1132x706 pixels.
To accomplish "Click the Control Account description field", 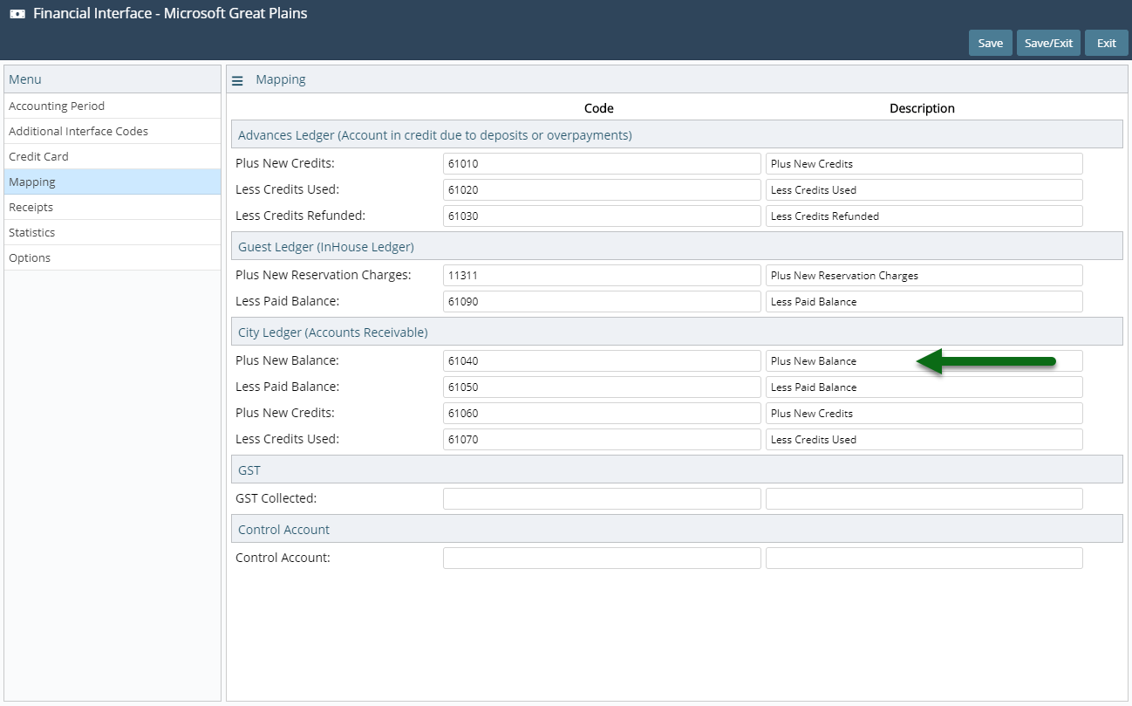I will click(x=924, y=558).
